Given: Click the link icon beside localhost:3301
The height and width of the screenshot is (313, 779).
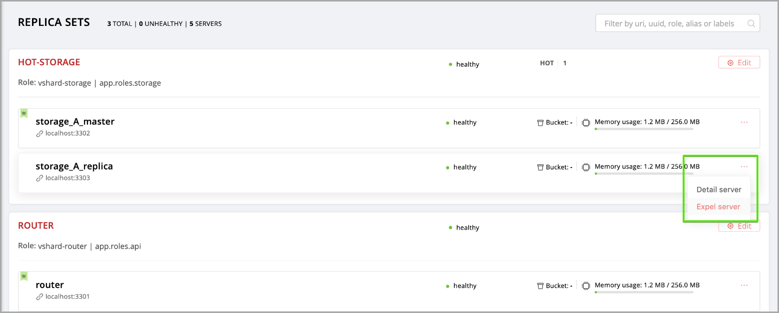Looking at the screenshot, I should 39,297.
